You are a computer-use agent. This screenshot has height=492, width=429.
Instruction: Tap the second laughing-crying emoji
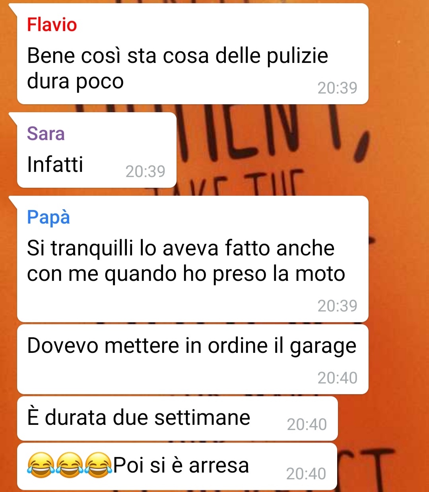click(x=70, y=465)
